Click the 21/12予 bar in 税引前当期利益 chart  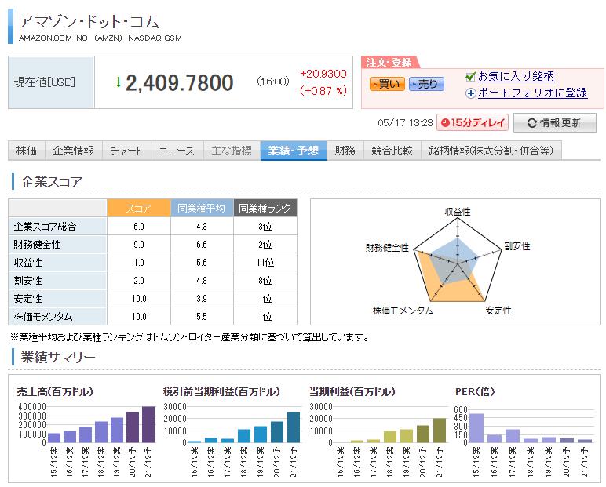point(294,427)
